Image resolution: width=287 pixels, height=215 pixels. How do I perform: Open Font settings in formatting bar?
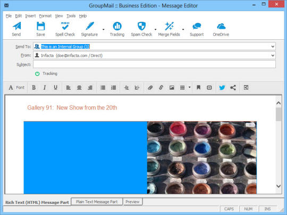tap(16, 88)
